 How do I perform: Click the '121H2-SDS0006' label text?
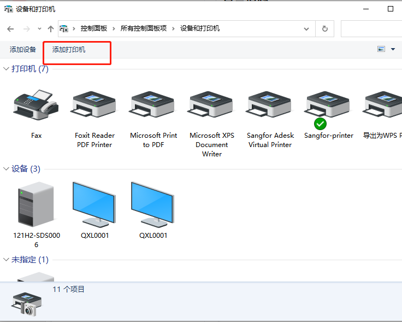pyautogui.click(x=37, y=240)
